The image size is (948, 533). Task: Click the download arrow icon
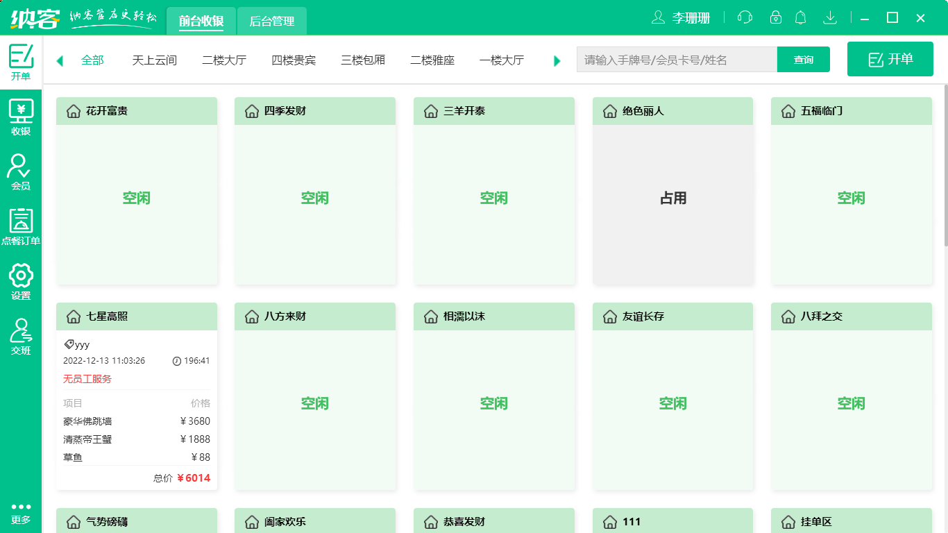pos(829,17)
